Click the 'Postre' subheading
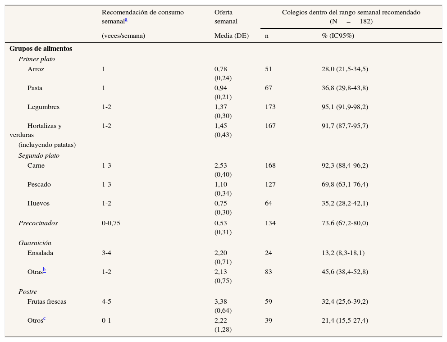 pyautogui.click(x=27, y=292)
